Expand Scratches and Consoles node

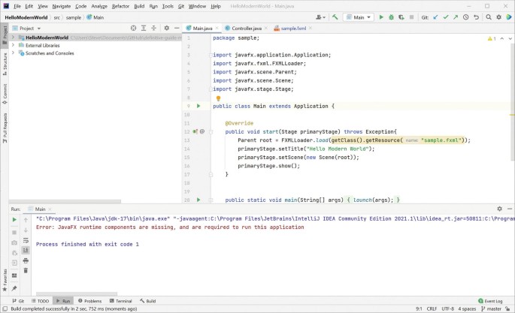[x=13, y=53]
